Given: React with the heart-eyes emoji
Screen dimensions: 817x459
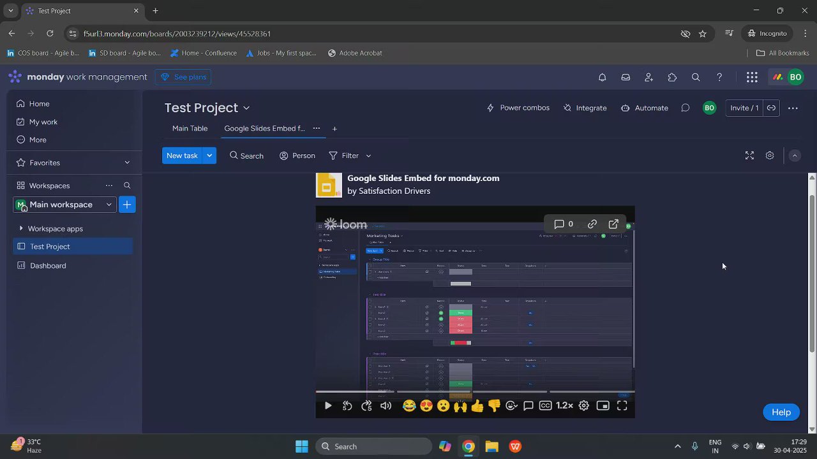Looking at the screenshot, I should point(426,405).
